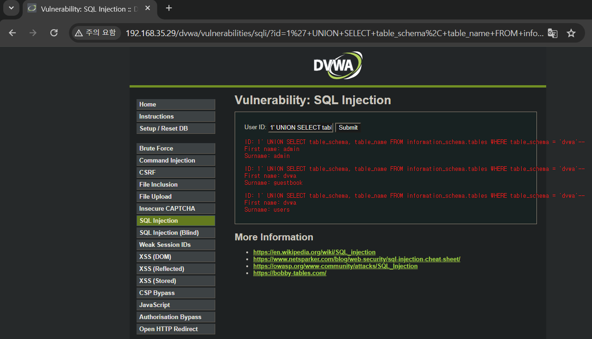Image resolution: width=592 pixels, height=339 pixels.
Task: Open the Weak Session IDs page
Action: point(176,245)
